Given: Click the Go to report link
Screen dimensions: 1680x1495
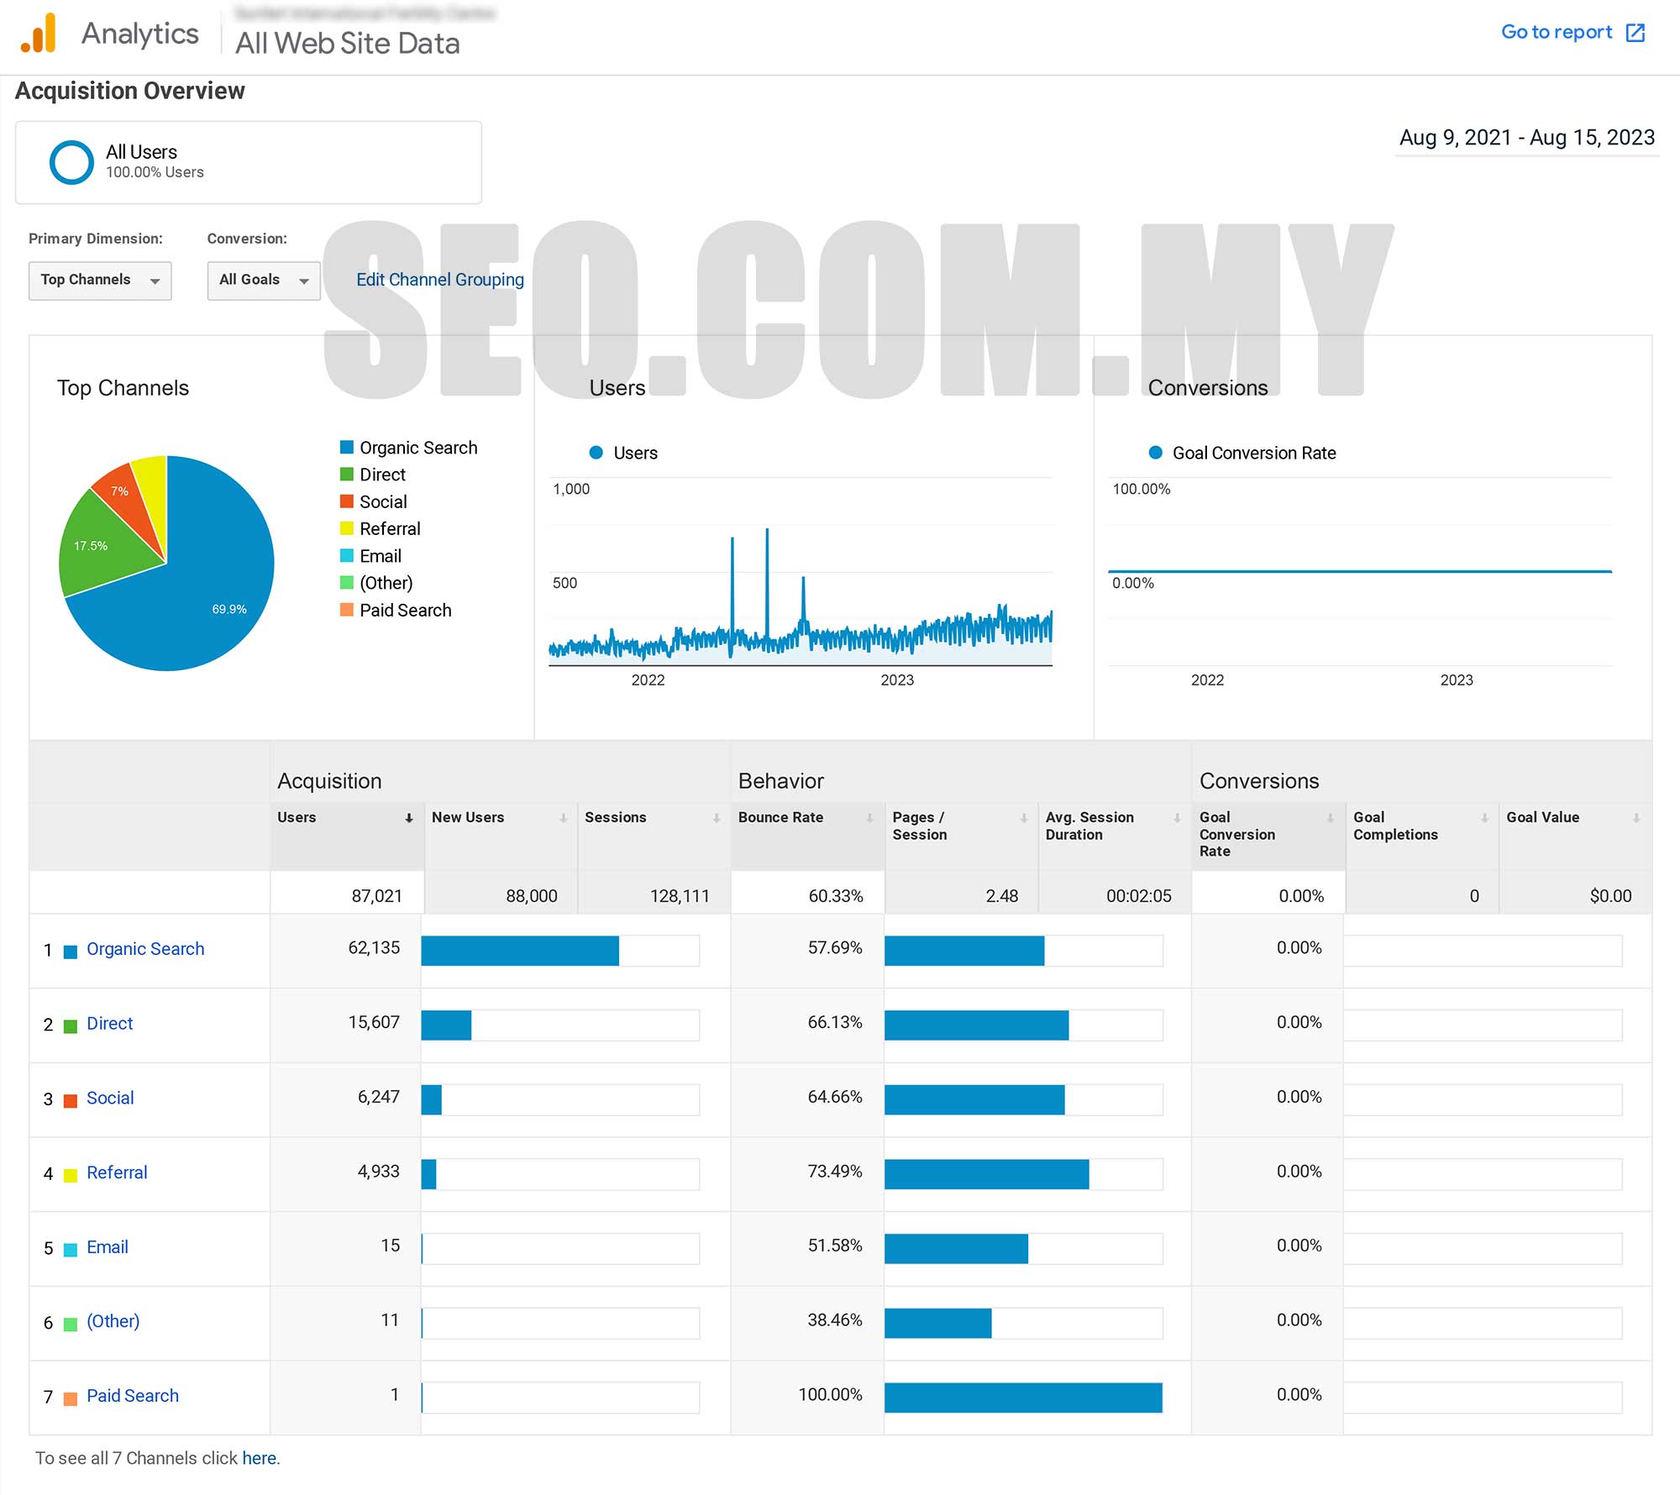Looking at the screenshot, I should tap(1557, 32).
